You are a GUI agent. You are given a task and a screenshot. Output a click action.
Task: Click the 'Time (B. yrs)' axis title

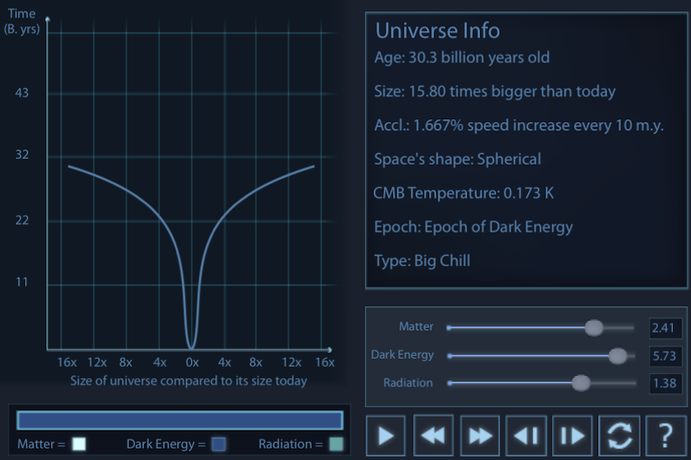pos(22,22)
